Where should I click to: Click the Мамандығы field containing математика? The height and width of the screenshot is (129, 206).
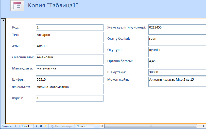70,70
